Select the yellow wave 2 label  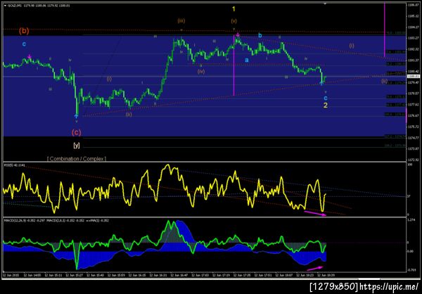pos(326,106)
